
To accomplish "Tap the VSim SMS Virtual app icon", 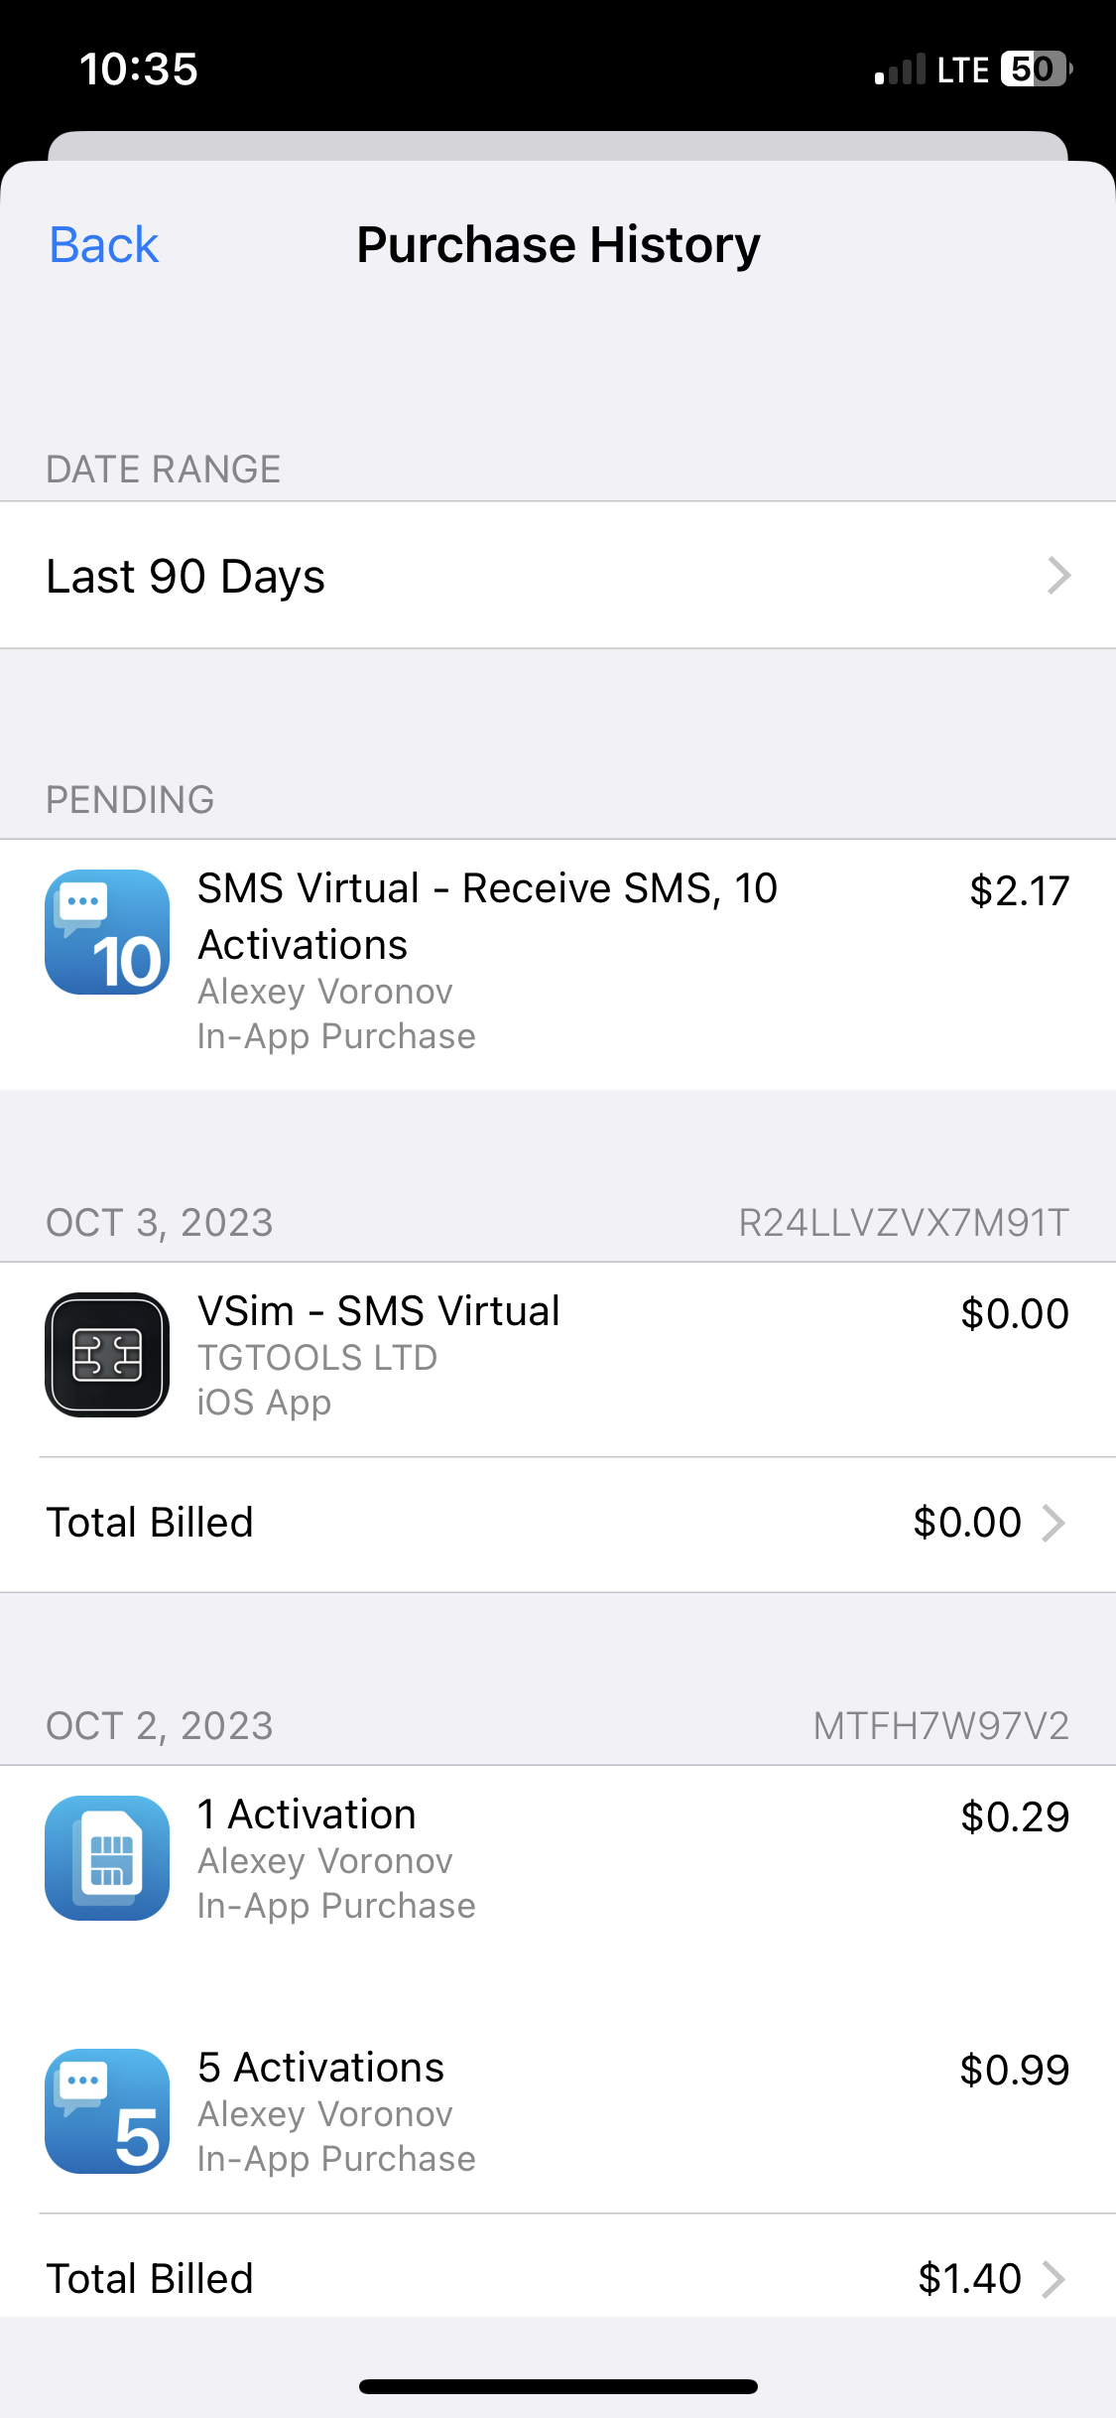I will pyautogui.click(x=107, y=1355).
